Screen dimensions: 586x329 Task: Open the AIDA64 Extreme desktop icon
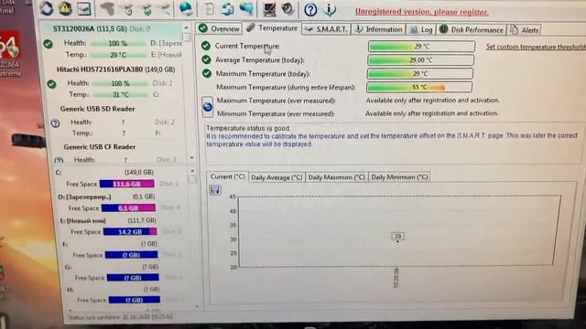[10, 54]
